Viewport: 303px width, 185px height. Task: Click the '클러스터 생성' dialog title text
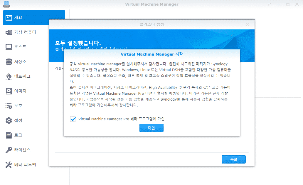pyautogui.click(x=152, y=24)
